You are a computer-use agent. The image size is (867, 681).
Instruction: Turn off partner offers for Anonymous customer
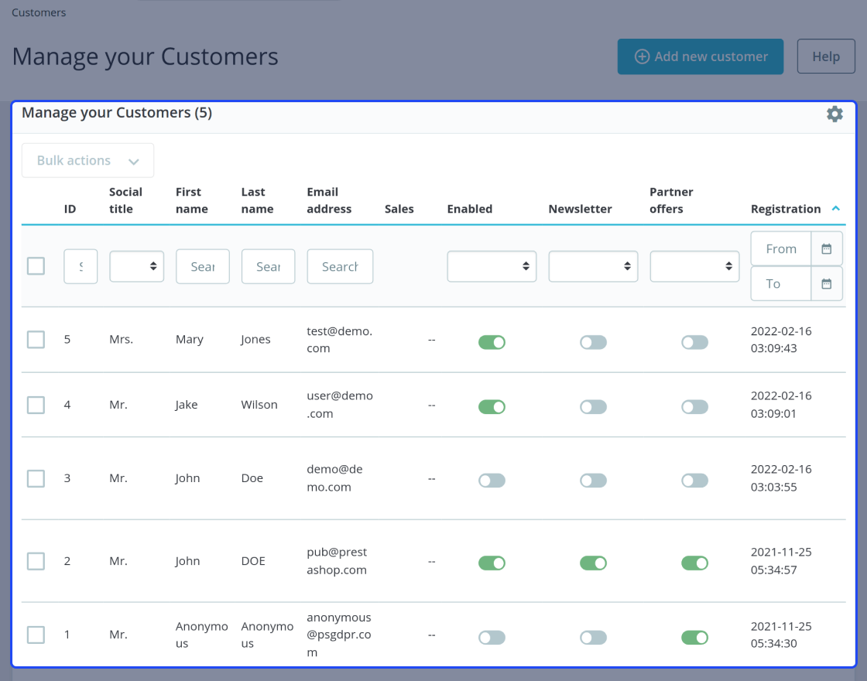point(694,638)
